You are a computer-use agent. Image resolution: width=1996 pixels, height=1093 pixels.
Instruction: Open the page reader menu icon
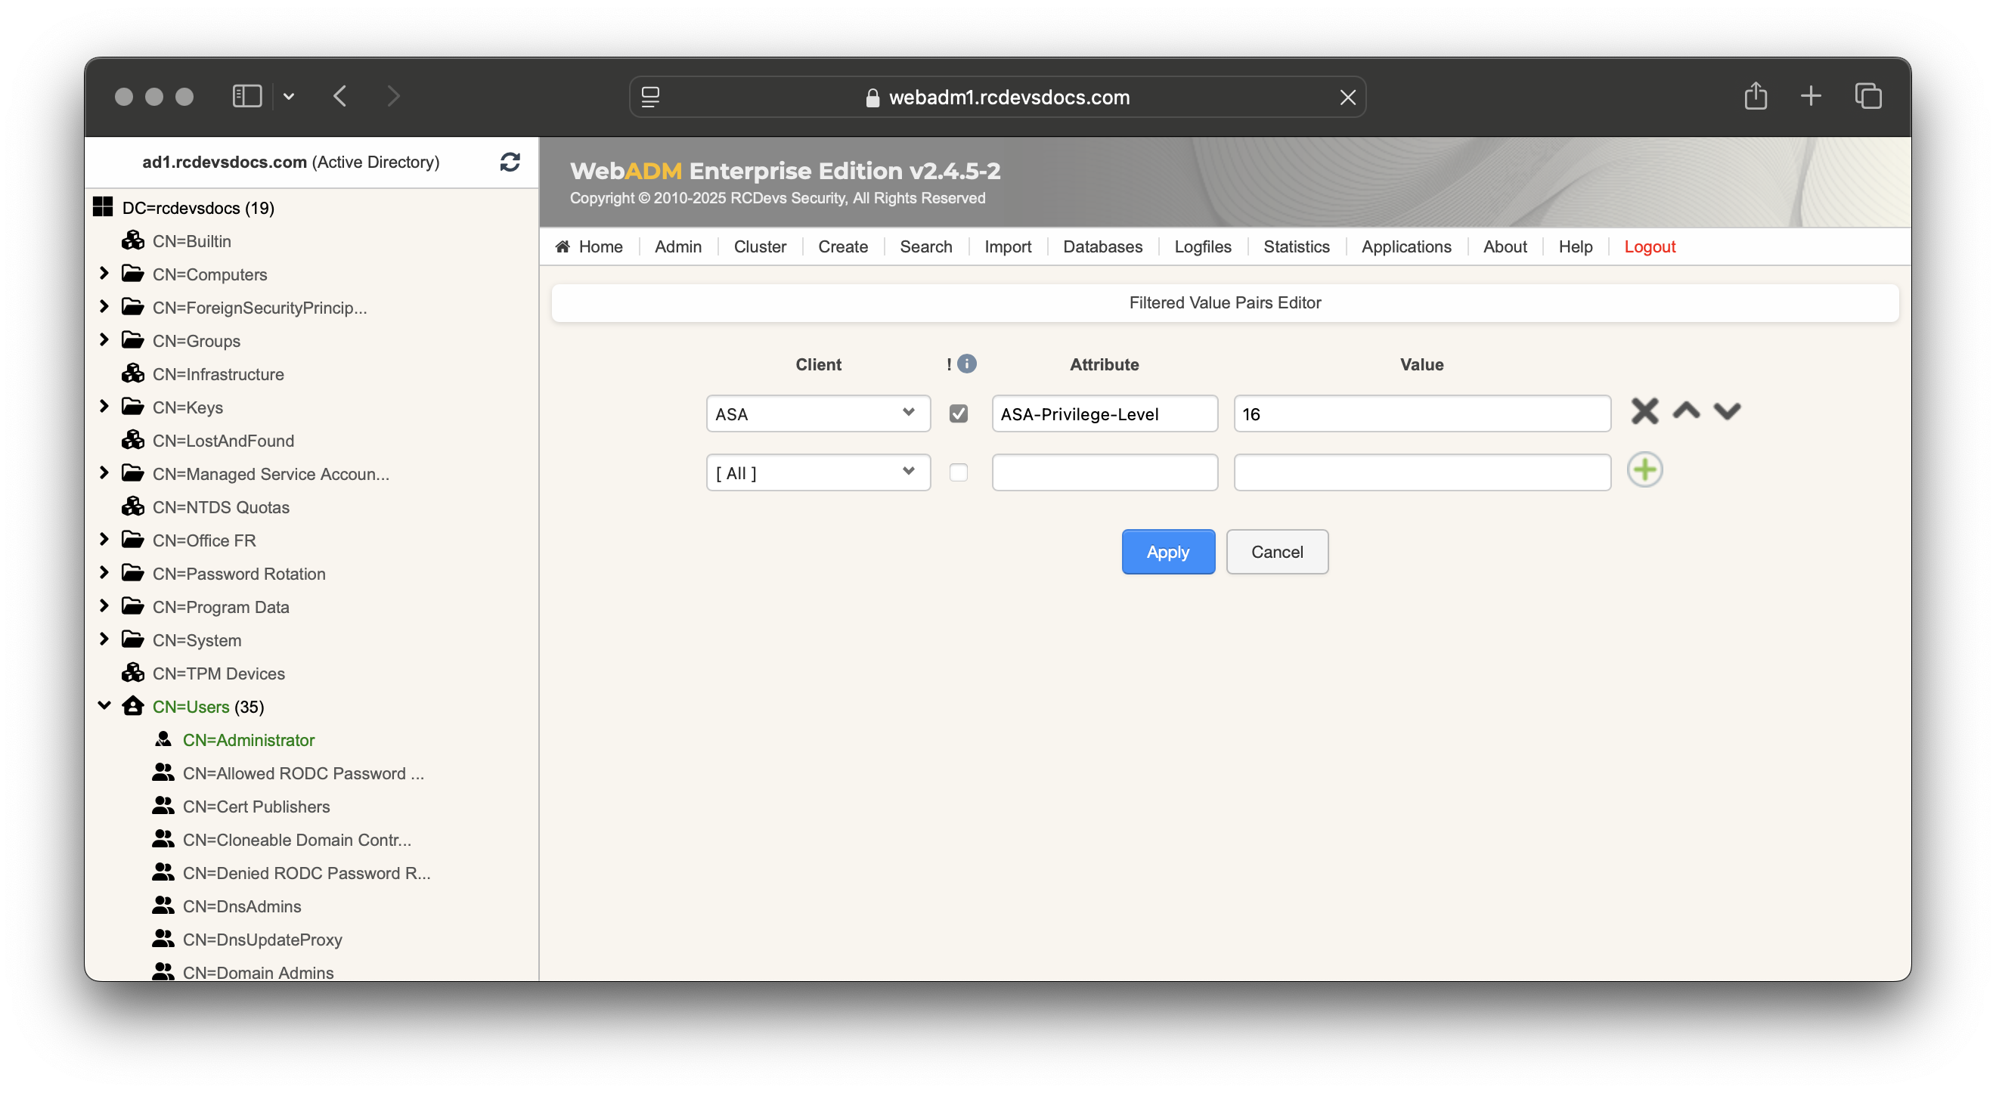point(650,97)
